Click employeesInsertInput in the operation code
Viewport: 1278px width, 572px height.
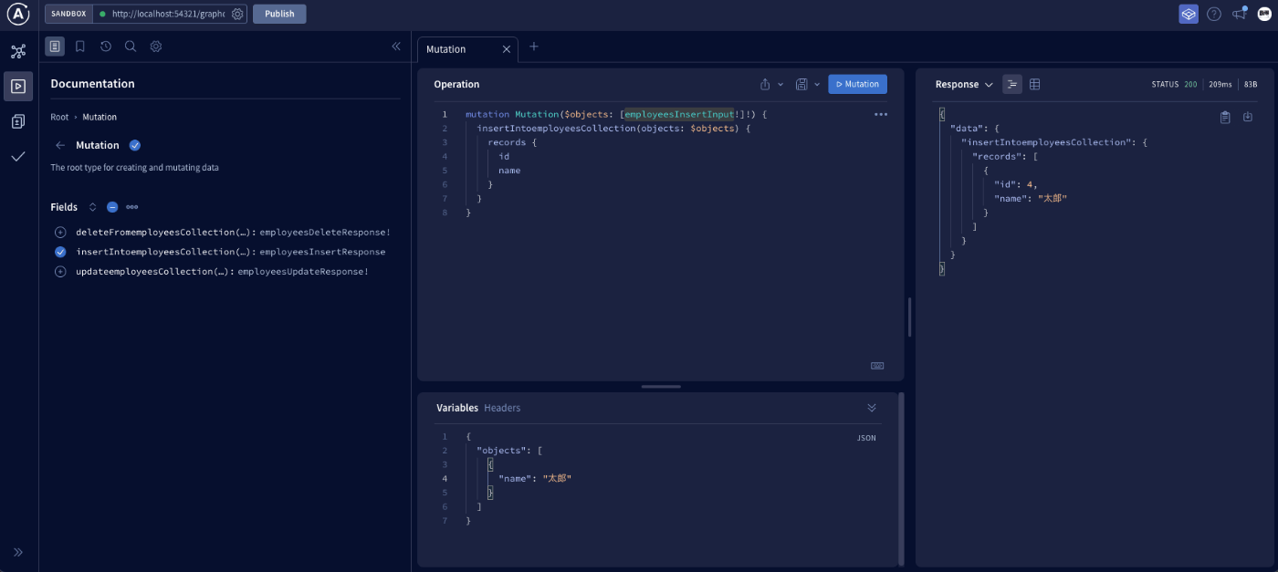(679, 114)
